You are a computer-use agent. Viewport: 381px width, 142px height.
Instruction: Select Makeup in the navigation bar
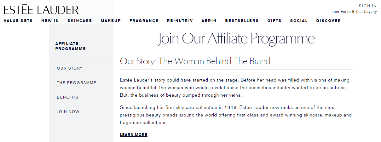click(111, 21)
